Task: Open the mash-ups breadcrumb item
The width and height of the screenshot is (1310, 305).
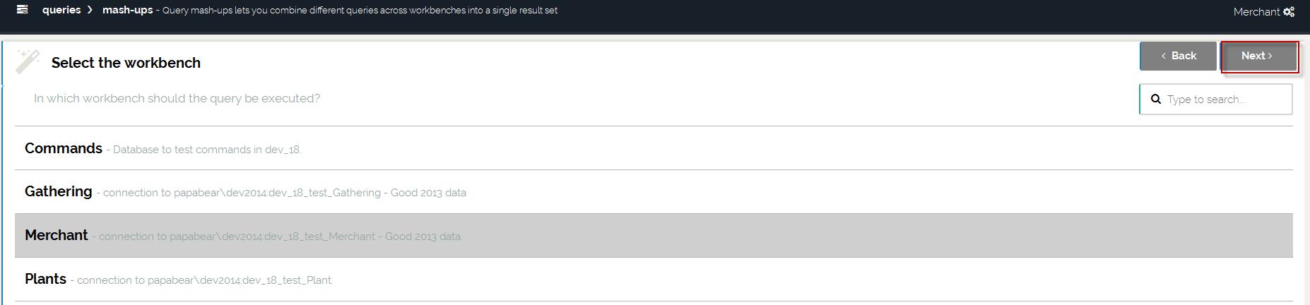Action: click(x=127, y=10)
